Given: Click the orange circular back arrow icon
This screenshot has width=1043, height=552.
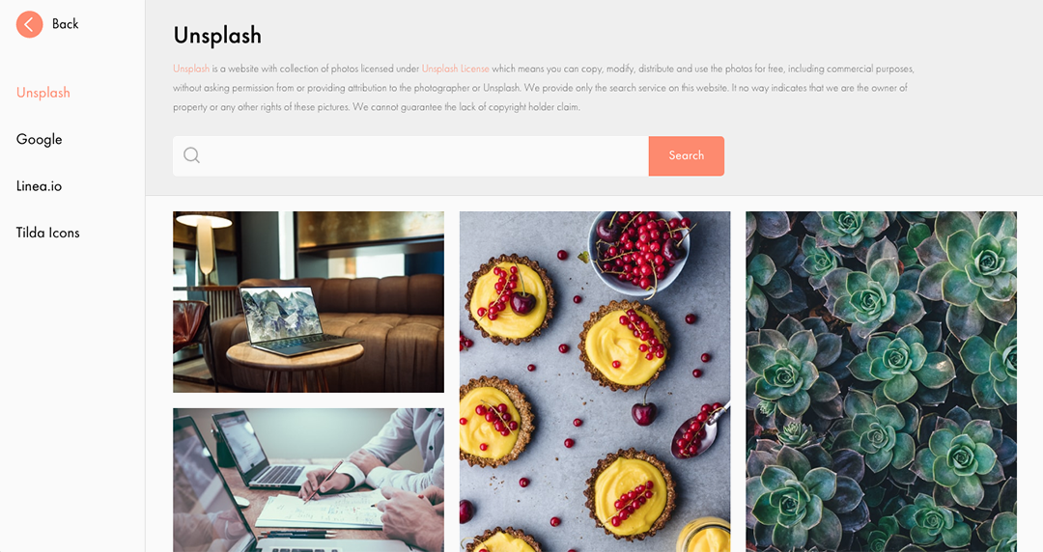Looking at the screenshot, I should (x=29, y=24).
